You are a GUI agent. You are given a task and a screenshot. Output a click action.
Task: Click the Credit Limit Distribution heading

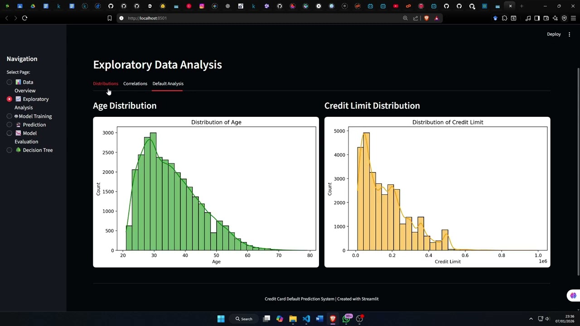pyautogui.click(x=372, y=105)
